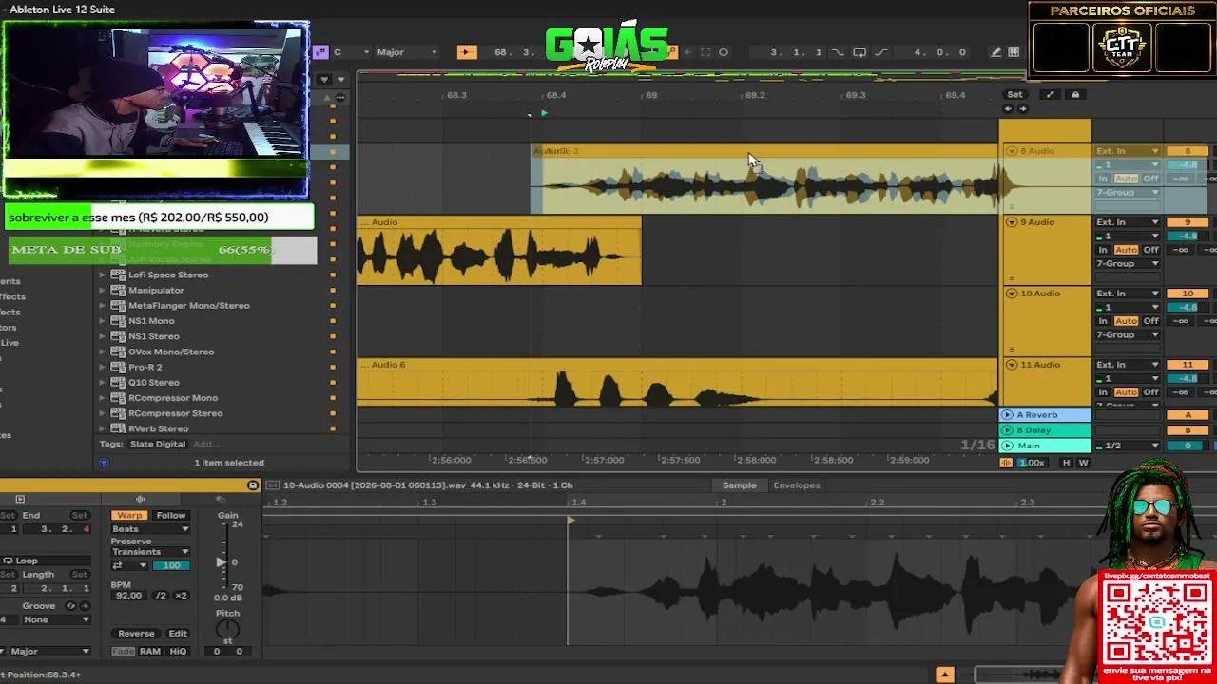Open the clip audio waveform panel tab
The height and width of the screenshot is (684, 1217).
(x=140, y=499)
